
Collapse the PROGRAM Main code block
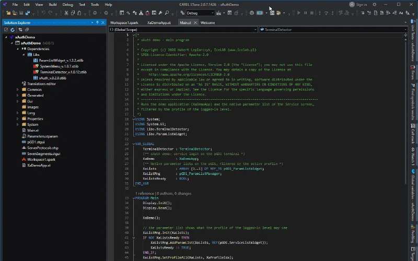click(x=134, y=198)
